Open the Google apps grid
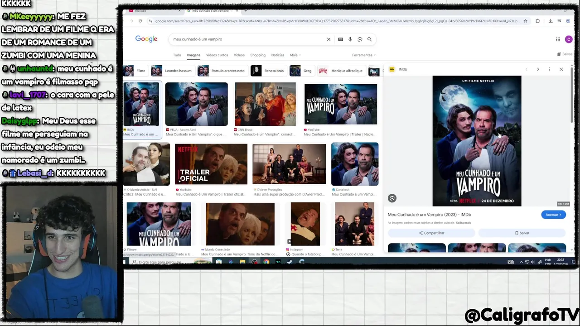 click(x=558, y=39)
